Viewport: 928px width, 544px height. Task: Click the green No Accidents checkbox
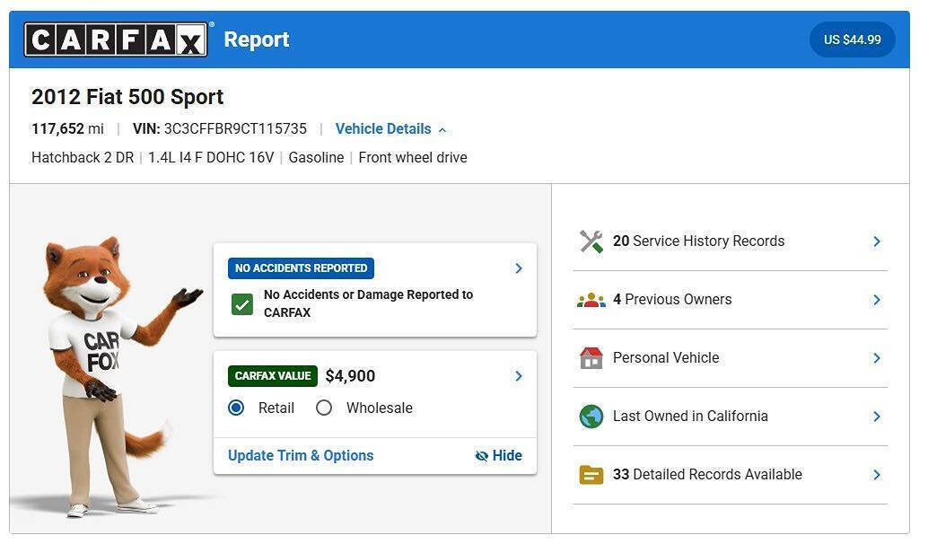tap(242, 304)
